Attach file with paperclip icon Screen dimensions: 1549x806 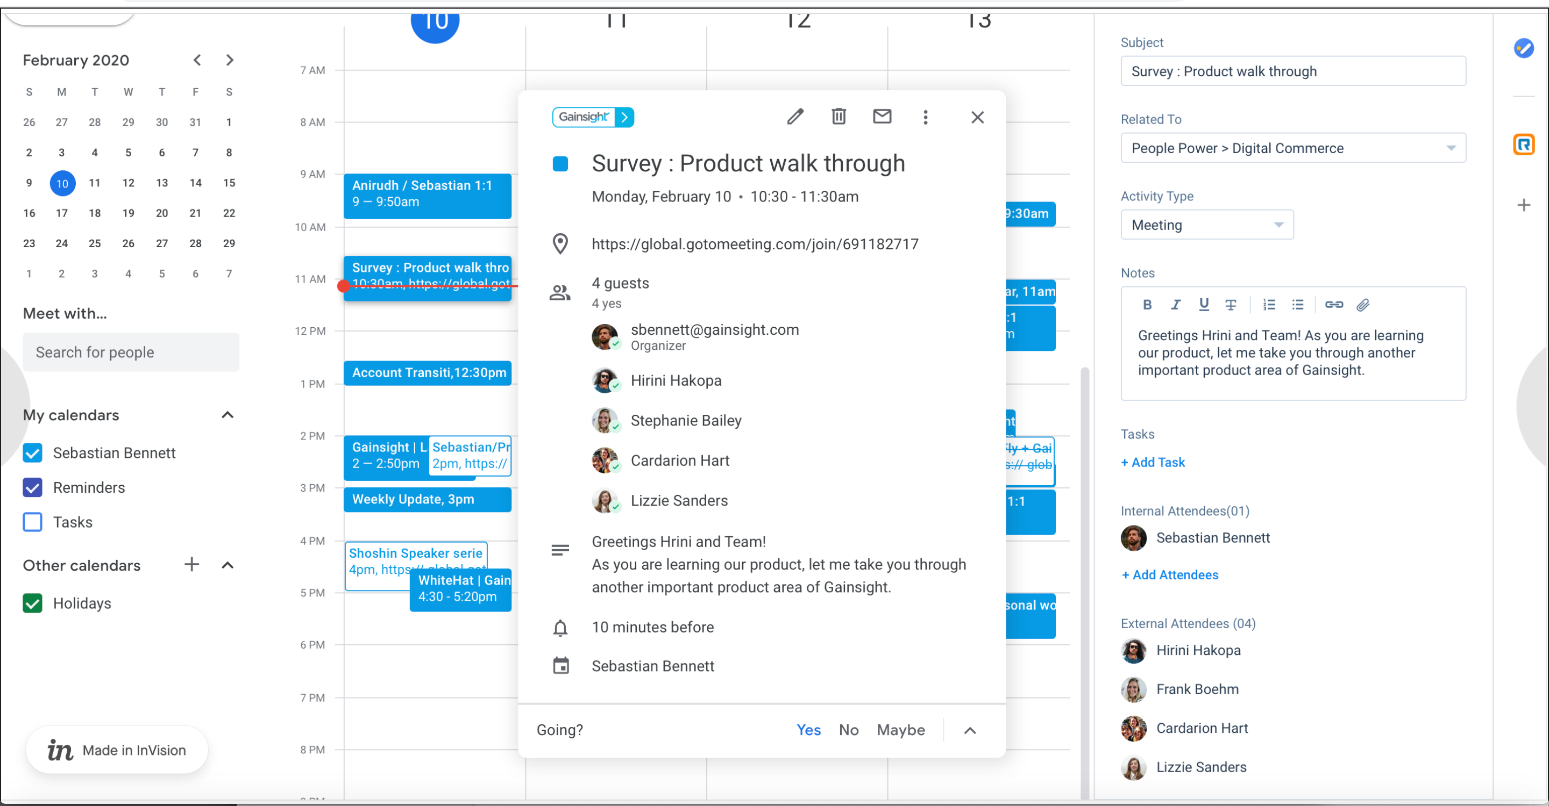[x=1362, y=305]
